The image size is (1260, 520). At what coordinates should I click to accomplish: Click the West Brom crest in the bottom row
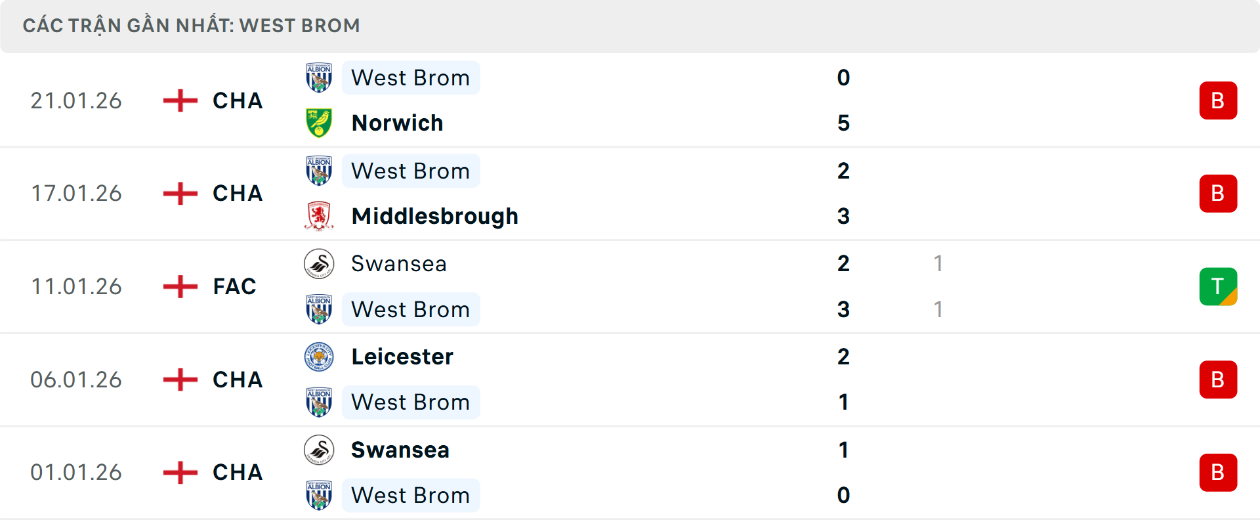coord(319,495)
